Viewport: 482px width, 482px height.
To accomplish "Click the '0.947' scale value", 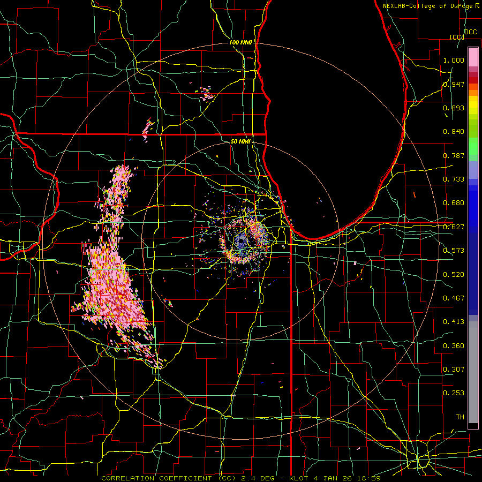I will point(454,84).
